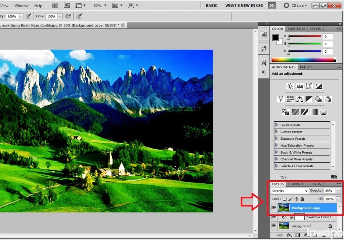The image size is (344, 240).
Task: Click the Photo Filter adjustment icon
Action: tap(318, 99)
